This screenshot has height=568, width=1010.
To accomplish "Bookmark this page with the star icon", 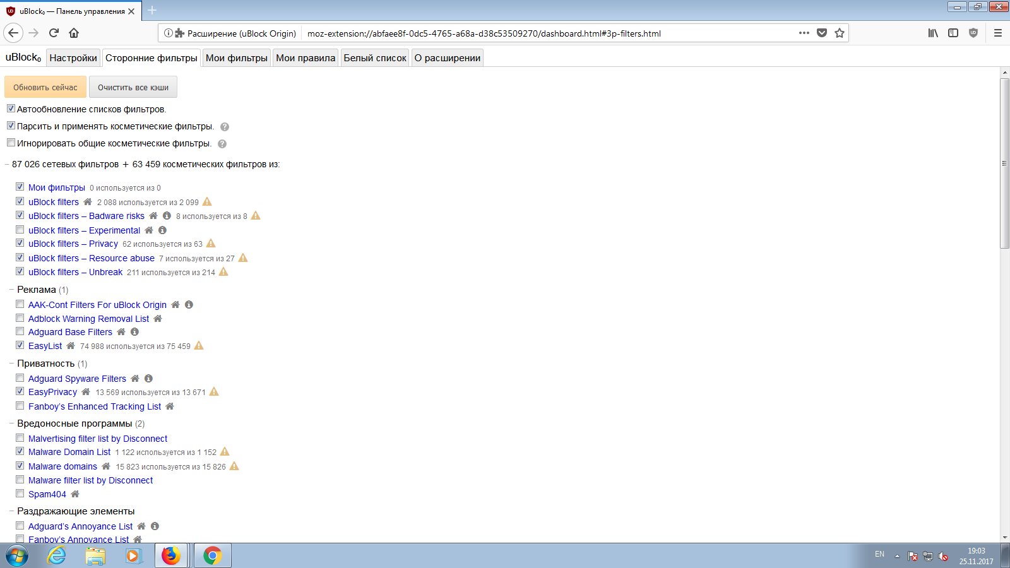I will click(840, 33).
